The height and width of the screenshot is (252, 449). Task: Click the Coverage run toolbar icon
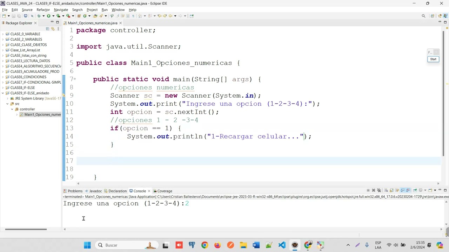pyautogui.click(x=58, y=16)
